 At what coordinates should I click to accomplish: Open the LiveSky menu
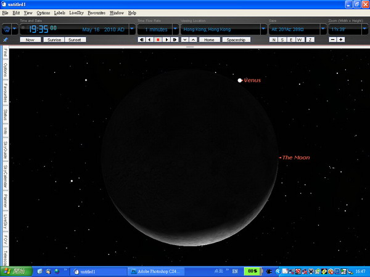click(76, 12)
